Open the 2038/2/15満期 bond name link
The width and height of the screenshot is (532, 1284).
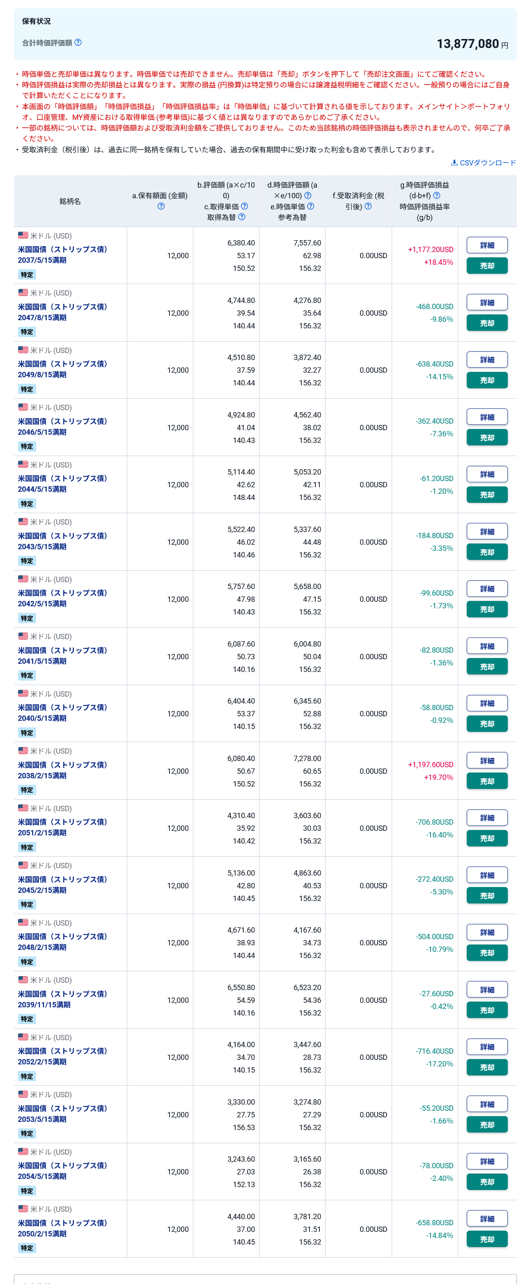(62, 770)
